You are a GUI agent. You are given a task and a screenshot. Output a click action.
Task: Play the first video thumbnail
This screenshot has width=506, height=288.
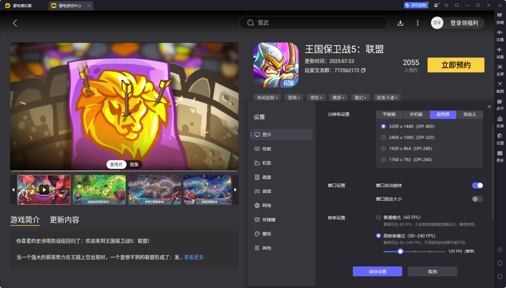coord(44,189)
